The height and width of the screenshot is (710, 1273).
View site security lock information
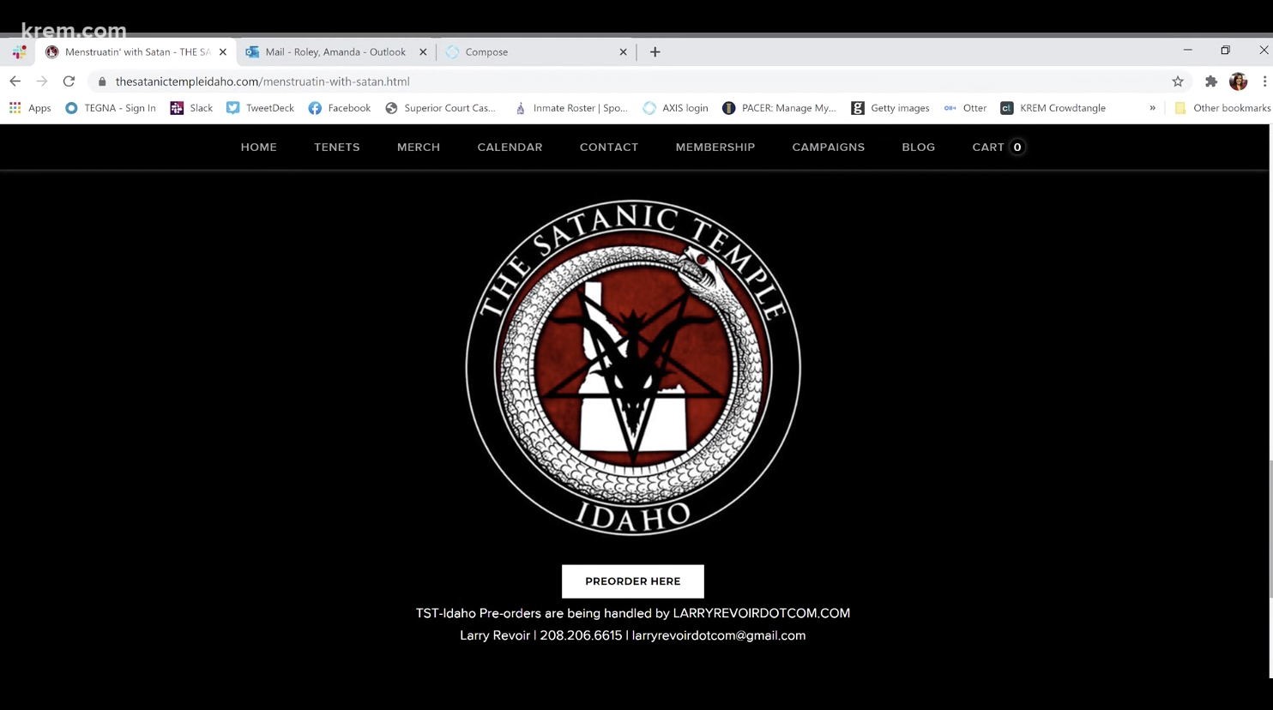tap(102, 81)
